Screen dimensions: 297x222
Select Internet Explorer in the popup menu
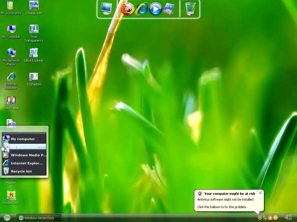pos(24,163)
